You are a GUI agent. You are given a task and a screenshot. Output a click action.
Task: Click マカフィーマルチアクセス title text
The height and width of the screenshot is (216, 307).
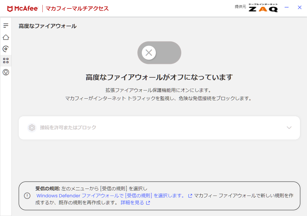pyautogui.click(x=77, y=8)
